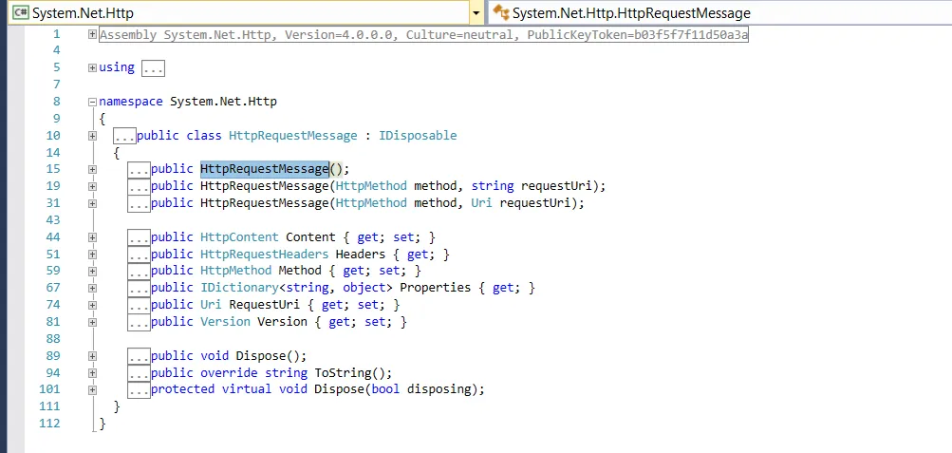Click the Assembly System.Net.Http version text
This screenshot has height=453, width=952.
point(423,34)
